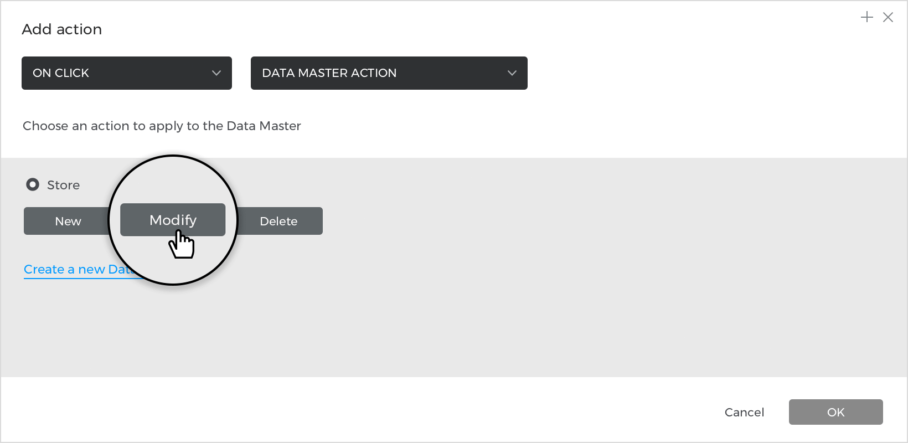This screenshot has width=908, height=443.
Task: Confirm the action with the OK button
Action: pos(836,412)
